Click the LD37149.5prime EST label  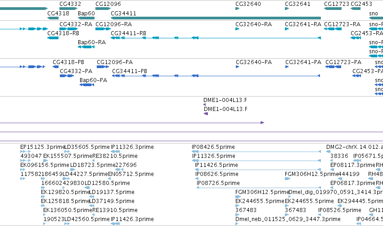coord(112,201)
